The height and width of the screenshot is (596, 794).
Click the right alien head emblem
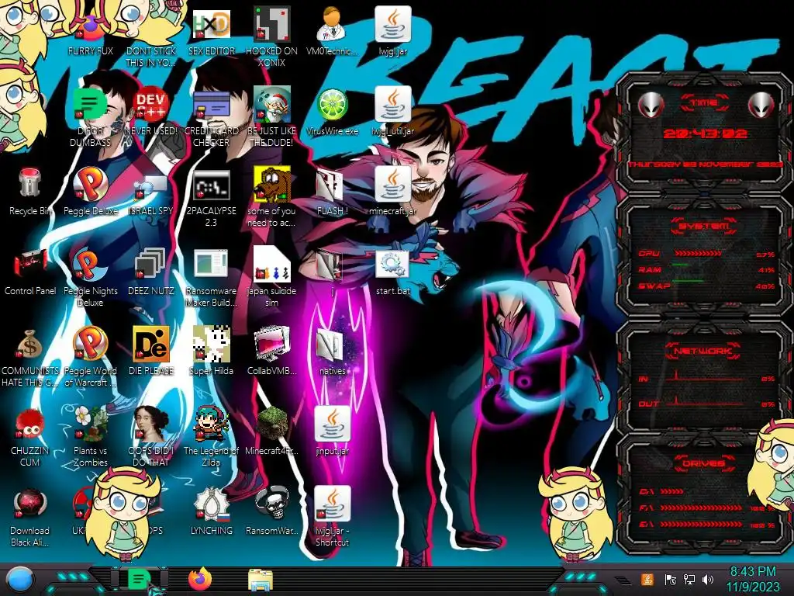point(761,105)
